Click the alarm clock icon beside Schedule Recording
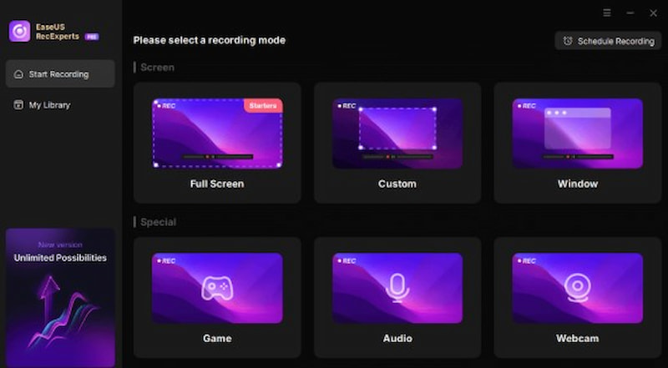This screenshot has height=368, width=668. point(568,41)
